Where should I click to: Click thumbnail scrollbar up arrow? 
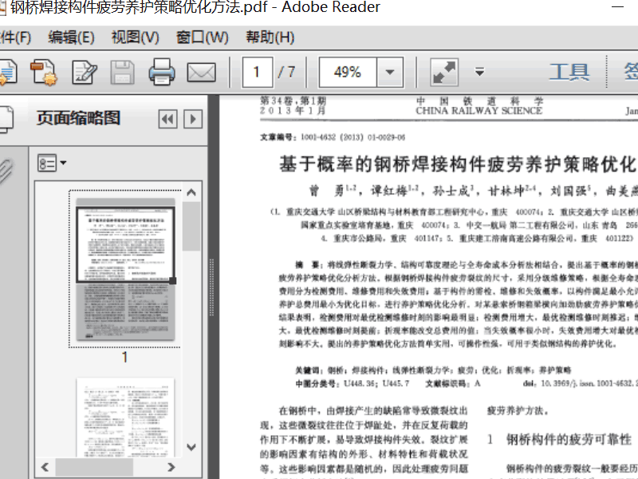(x=191, y=192)
